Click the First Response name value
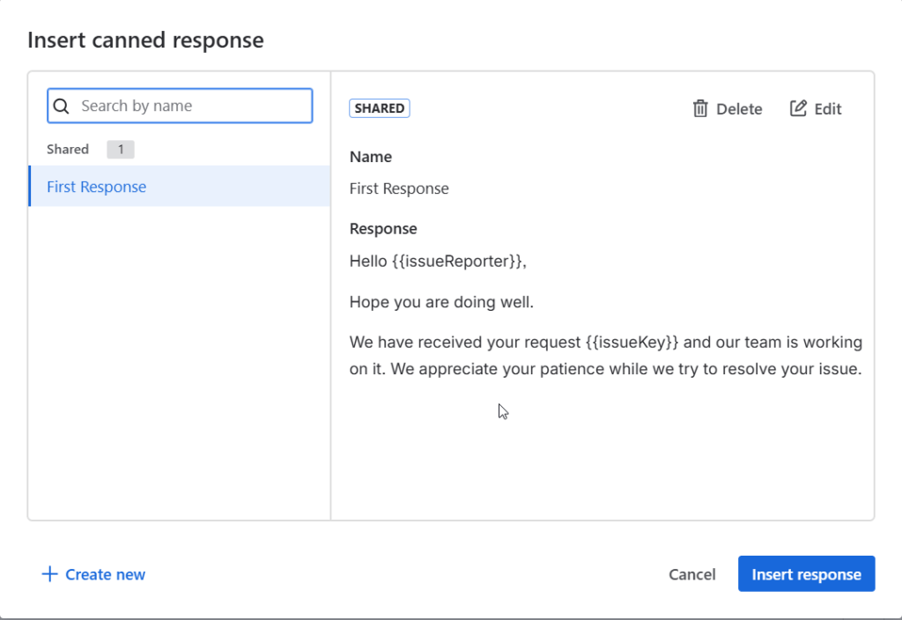The image size is (902, 620). [x=399, y=188]
